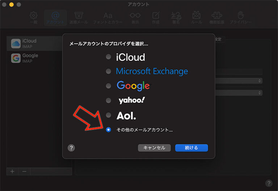Click the その他のメールアカウント... label
The height and width of the screenshot is (191, 278).
coord(144,130)
